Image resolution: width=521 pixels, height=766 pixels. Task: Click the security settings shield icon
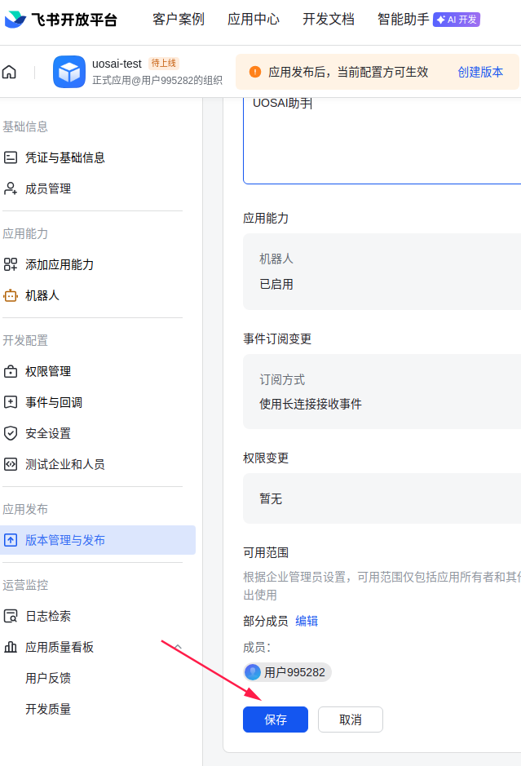(11, 433)
